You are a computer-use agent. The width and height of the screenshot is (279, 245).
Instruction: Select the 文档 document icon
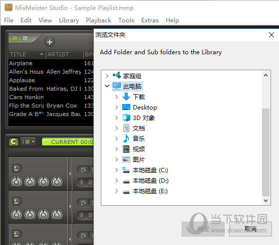coord(126,128)
